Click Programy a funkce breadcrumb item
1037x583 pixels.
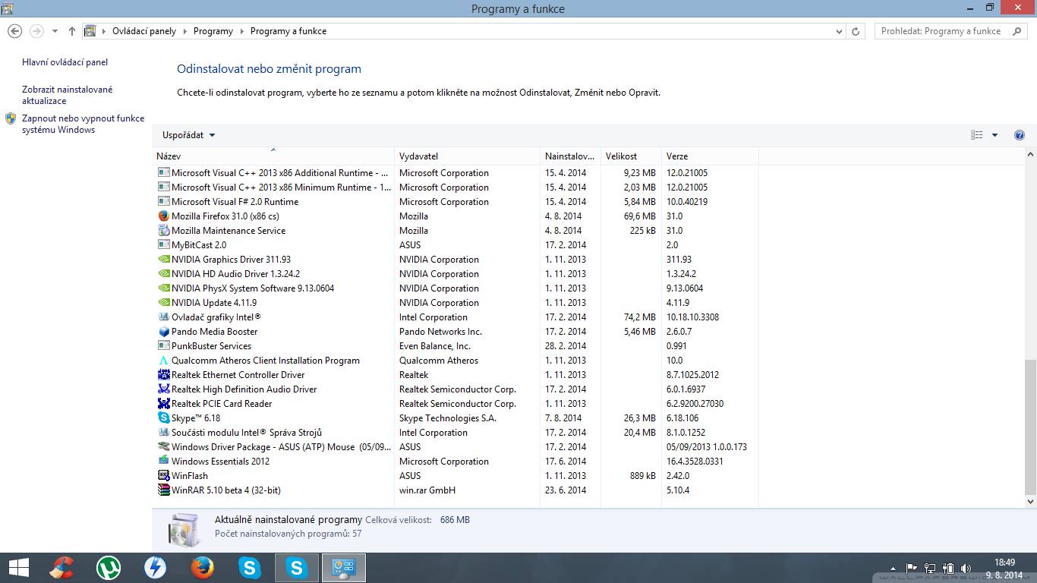click(x=288, y=31)
